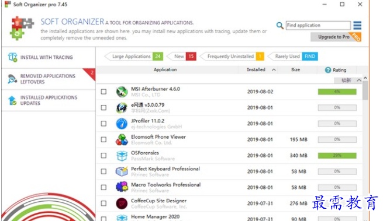Click the Upgrade to Pro button
The width and height of the screenshot is (383, 221).
tap(336, 37)
